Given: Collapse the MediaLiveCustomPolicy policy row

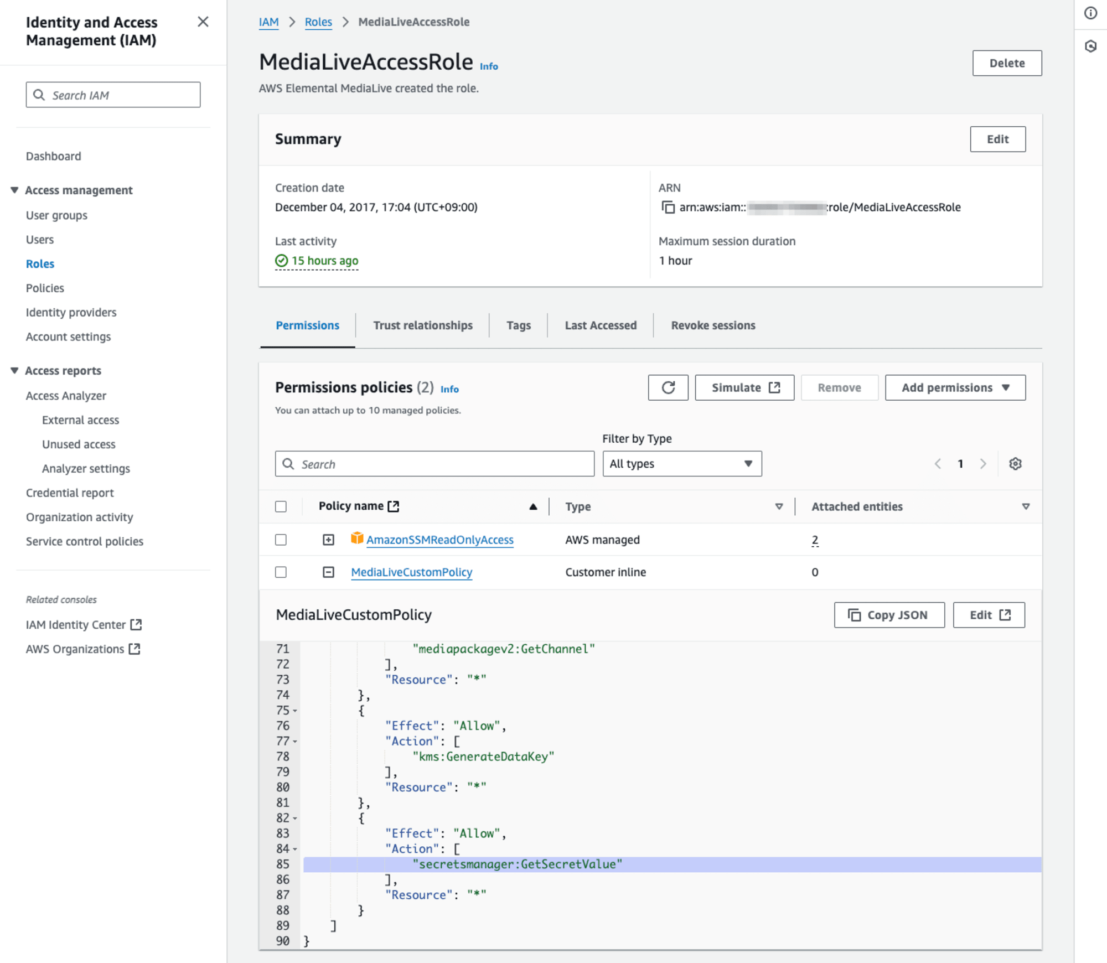Looking at the screenshot, I should [328, 572].
